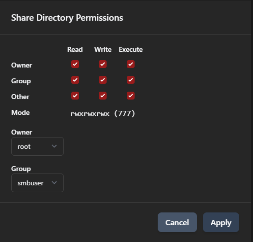Uncheck the Other Read permission
The width and height of the screenshot is (253, 242).
75,96
